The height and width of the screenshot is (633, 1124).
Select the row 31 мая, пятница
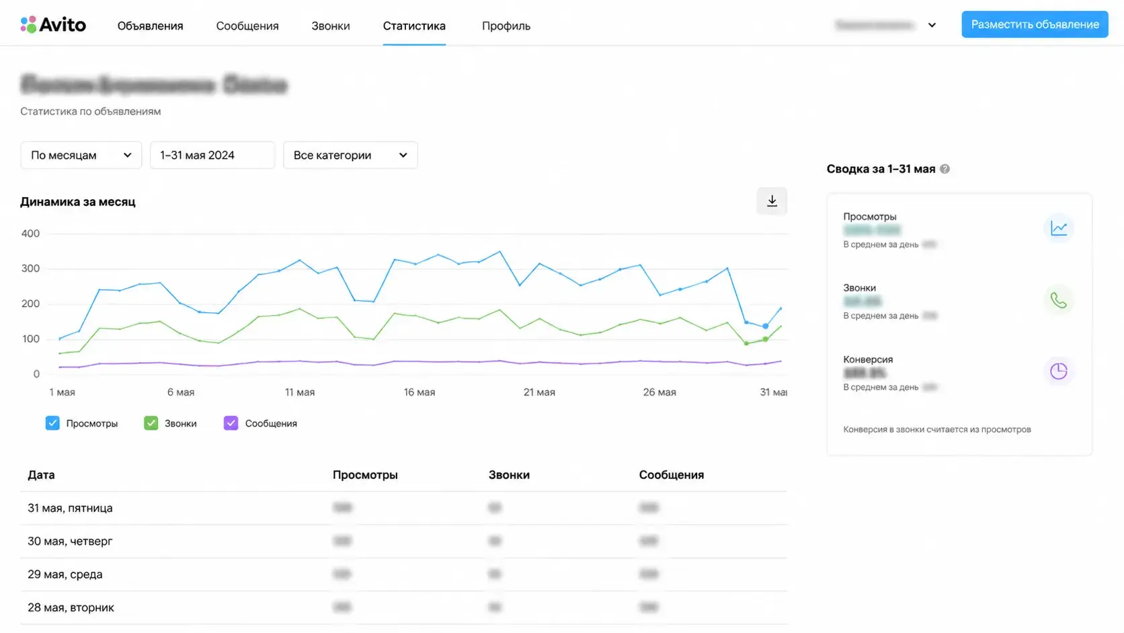pyautogui.click(x=403, y=508)
